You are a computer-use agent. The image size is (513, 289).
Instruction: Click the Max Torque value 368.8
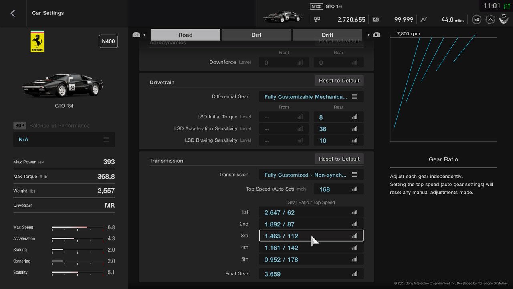(106, 176)
